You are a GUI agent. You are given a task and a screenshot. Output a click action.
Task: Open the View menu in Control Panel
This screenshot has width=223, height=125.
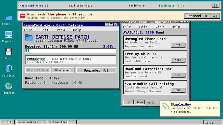click(159, 27)
